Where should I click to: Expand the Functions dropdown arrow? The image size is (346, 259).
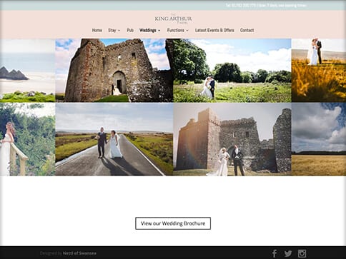(x=187, y=31)
